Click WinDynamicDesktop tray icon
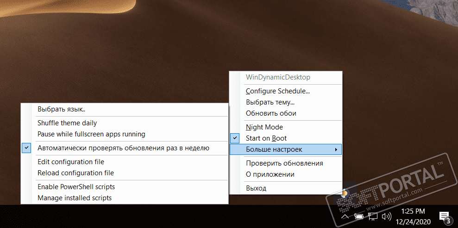Image resolution: width=458 pixels, height=228 pixels. [x=345, y=193]
